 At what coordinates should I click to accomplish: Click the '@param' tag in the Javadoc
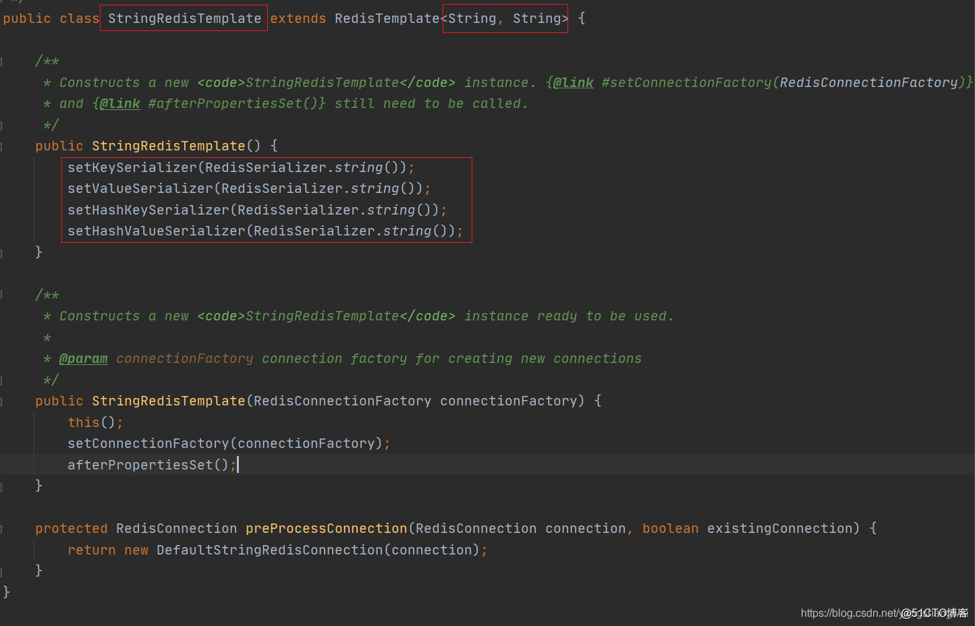click(x=84, y=358)
